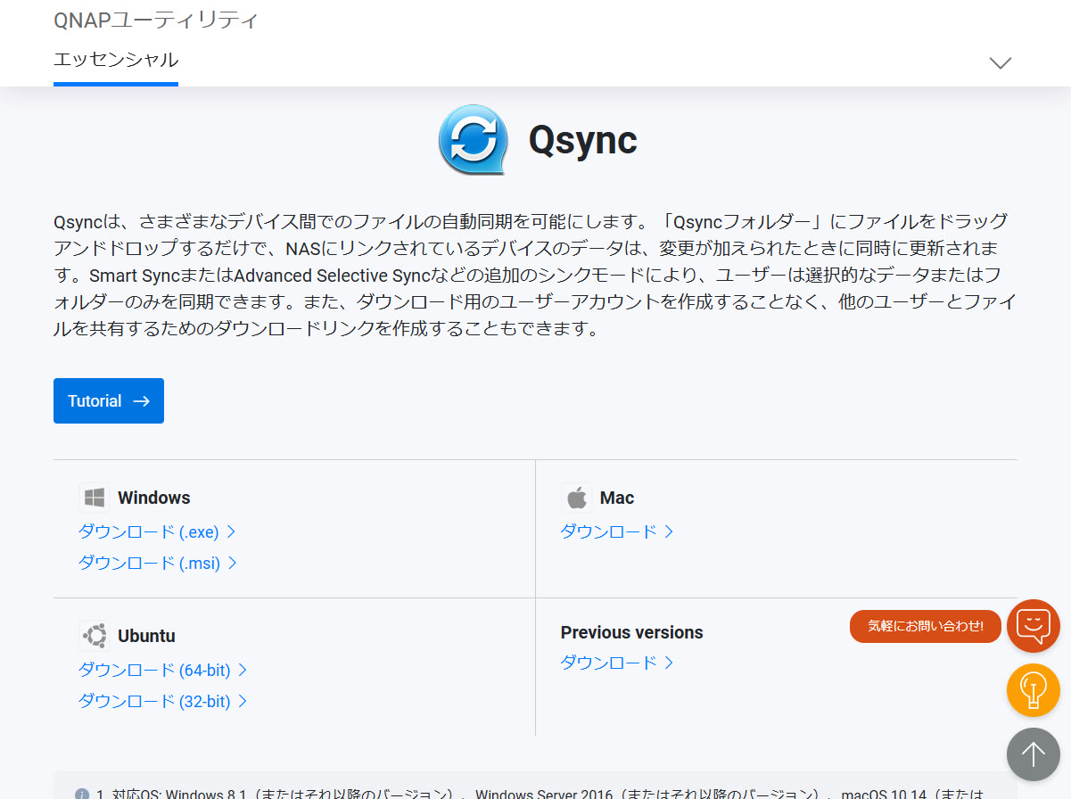
Task: Click the Qsync description paragraph
Action: 535,275
